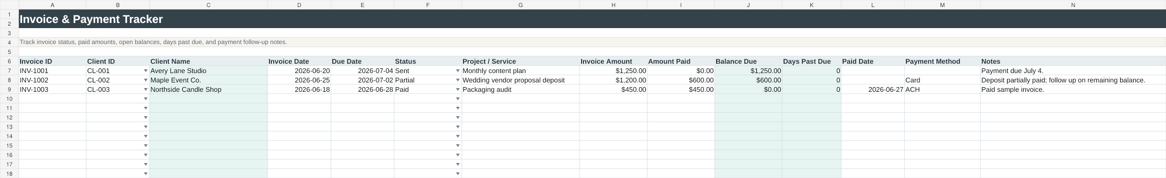This screenshot has width=1166, height=178.
Task: Select column C header
Action: tap(209, 5)
